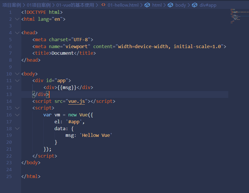Click line number 1 in gutter

coord(10,12)
